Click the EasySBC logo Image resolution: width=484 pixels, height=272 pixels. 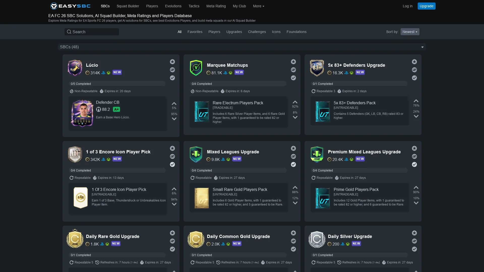pyautogui.click(x=70, y=6)
